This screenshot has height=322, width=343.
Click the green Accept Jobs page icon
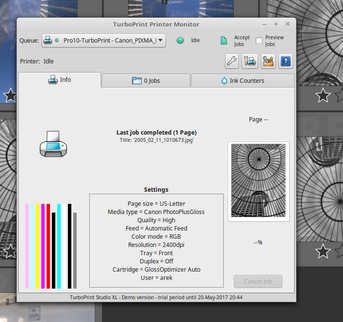tap(224, 41)
